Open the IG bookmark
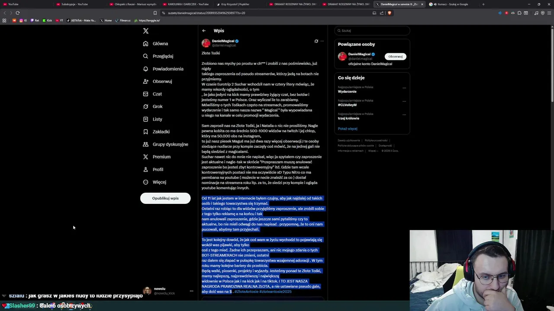This screenshot has height=311, width=554. pos(23,20)
